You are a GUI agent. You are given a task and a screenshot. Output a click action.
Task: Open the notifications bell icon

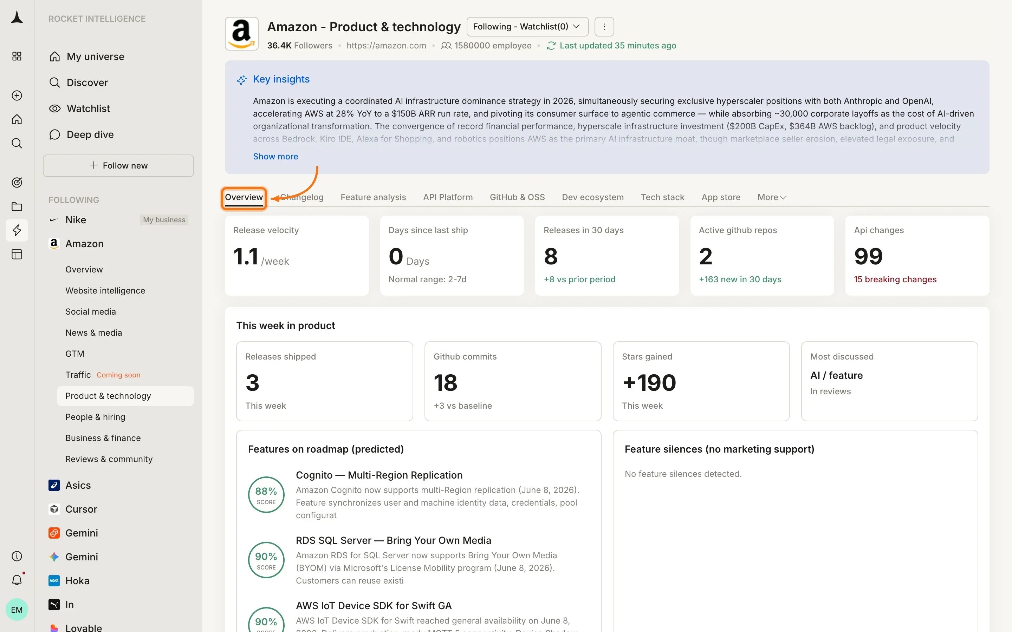point(17,580)
